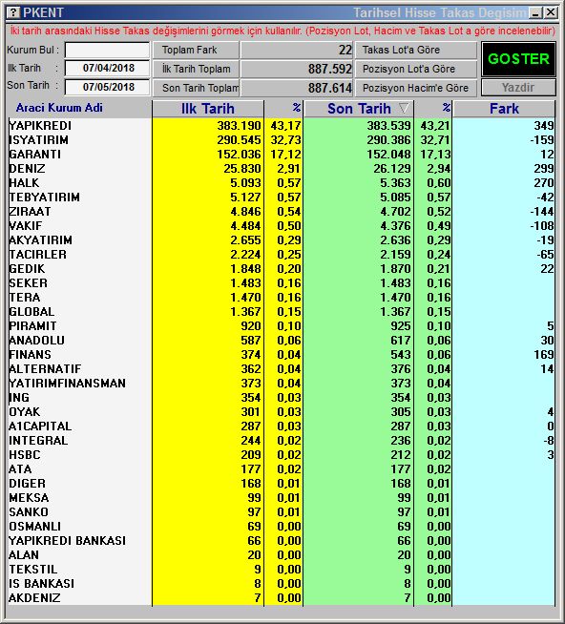Select Takas Lot'a Göre option
Image resolution: width=565 pixels, height=624 pixels.
click(416, 51)
